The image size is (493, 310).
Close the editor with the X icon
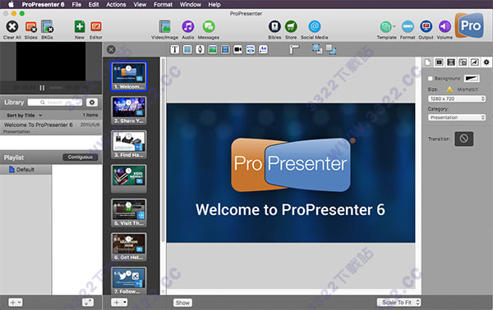pos(111,49)
